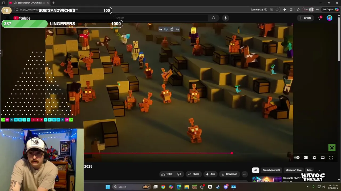This screenshot has height=191, width=341.
Task: Click the Minecraft creeper channel watermark
Action: pyautogui.click(x=332, y=147)
